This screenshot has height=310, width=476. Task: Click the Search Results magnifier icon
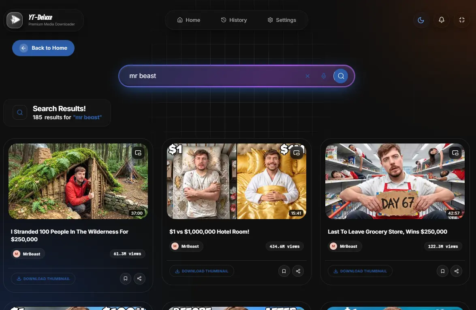tap(20, 112)
